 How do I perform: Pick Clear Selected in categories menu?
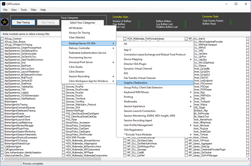click(77, 38)
